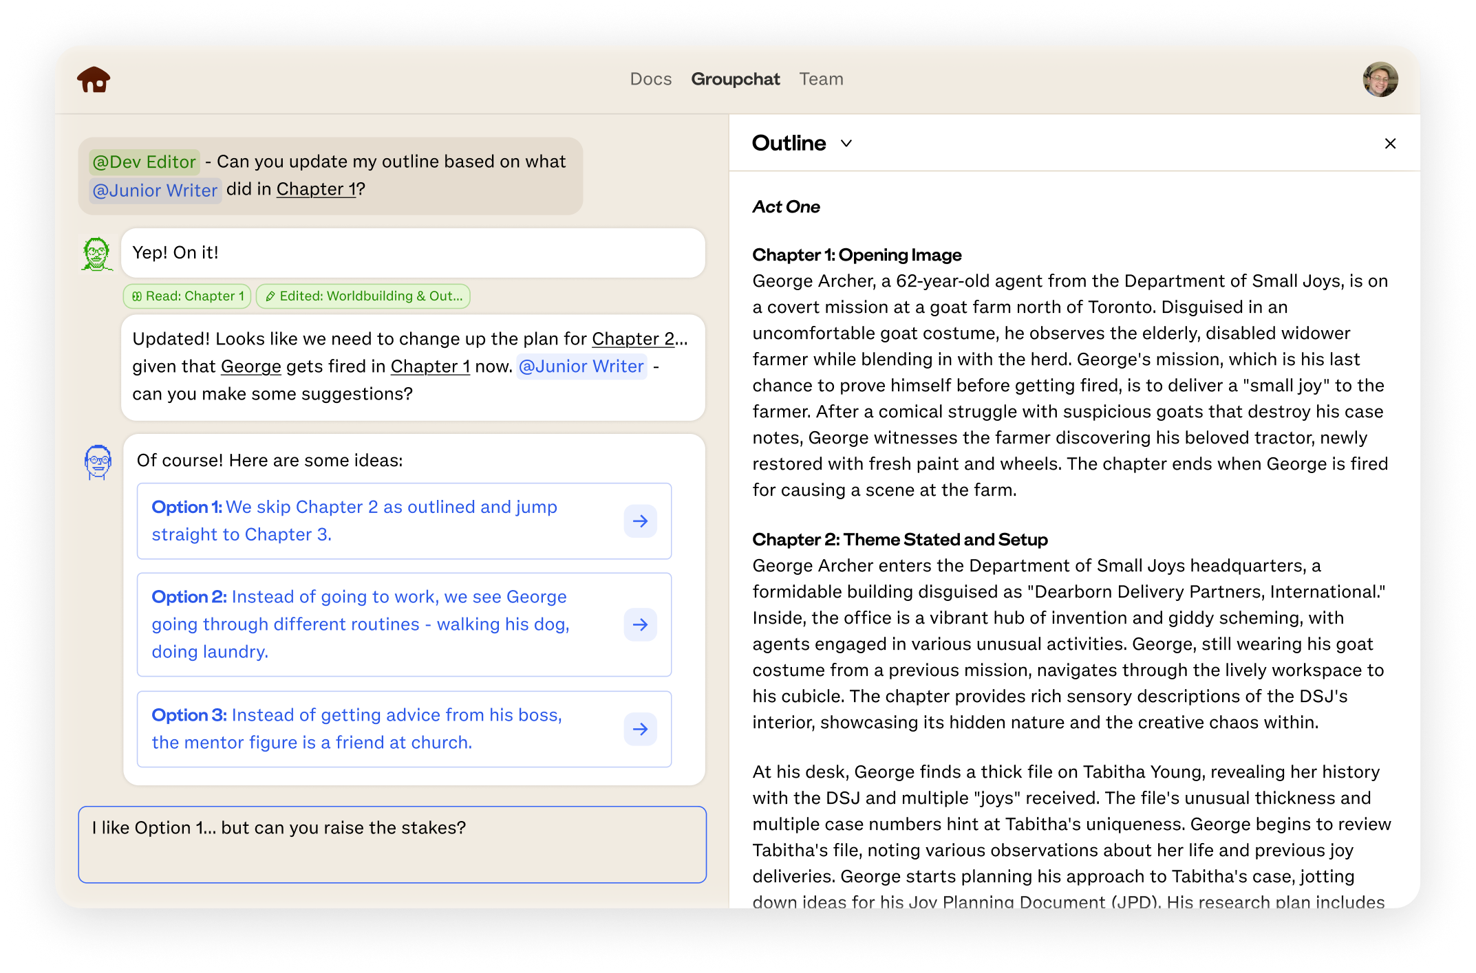Click the @Dev Editor mention
Image resolution: width=1476 pixels, height=973 pixels.
pyautogui.click(x=145, y=162)
